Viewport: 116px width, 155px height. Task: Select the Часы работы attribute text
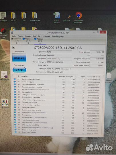coord(27,92)
